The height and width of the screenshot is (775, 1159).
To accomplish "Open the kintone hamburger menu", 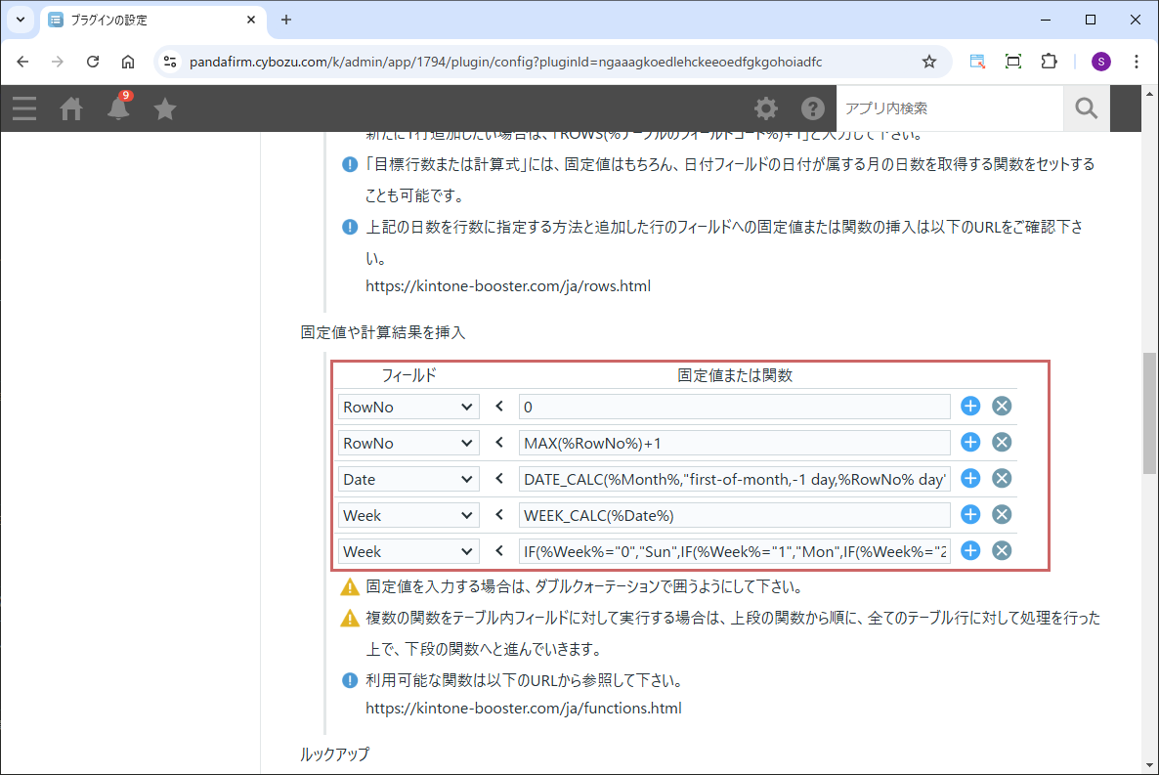I will [x=24, y=108].
